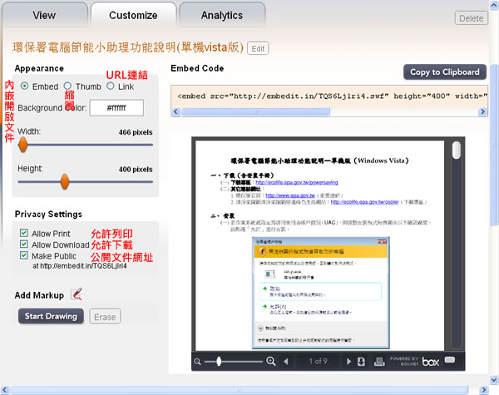The width and height of the screenshot is (499, 395).
Task: Go to previous page in document viewer
Action: click(x=287, y=362)
